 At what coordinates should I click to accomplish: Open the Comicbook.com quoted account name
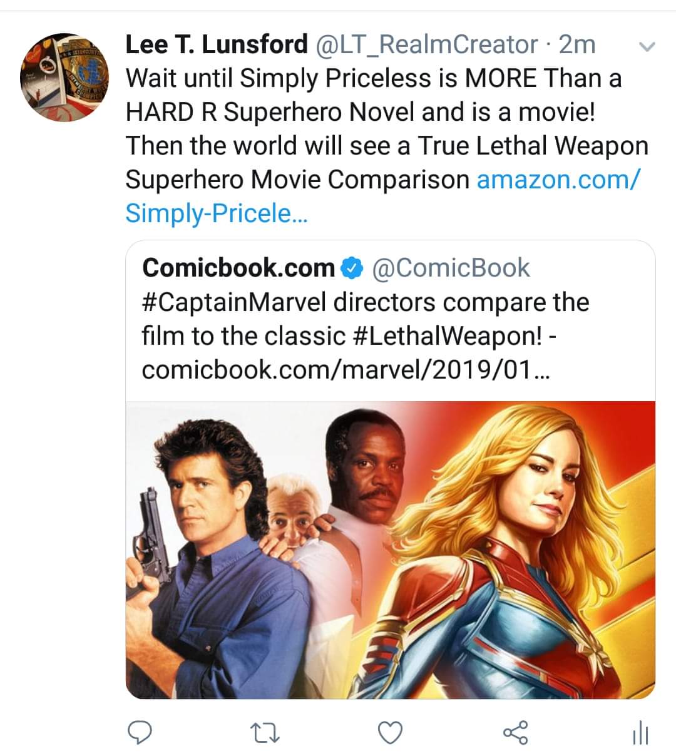(x=238, y=268)
